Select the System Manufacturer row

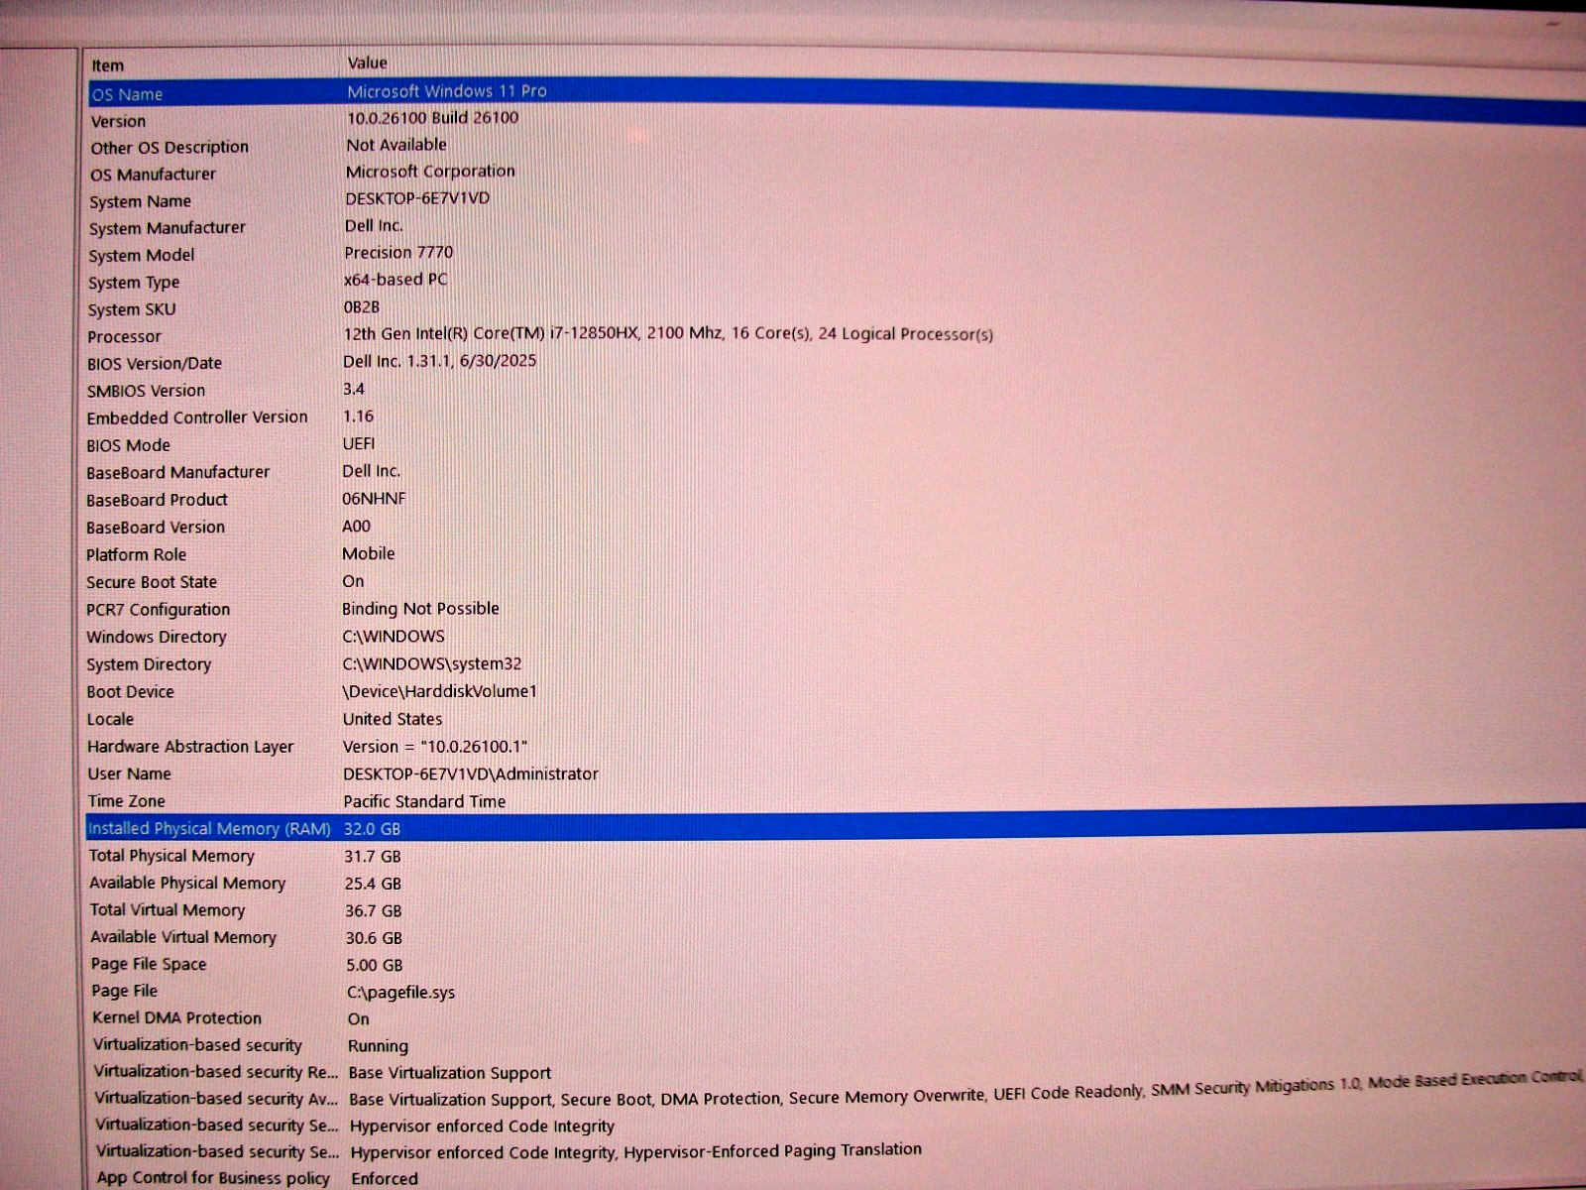(167, 228)
